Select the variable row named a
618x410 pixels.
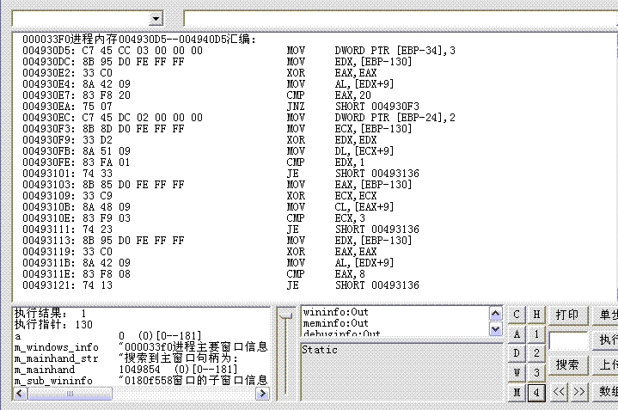[x=108, y=336]
